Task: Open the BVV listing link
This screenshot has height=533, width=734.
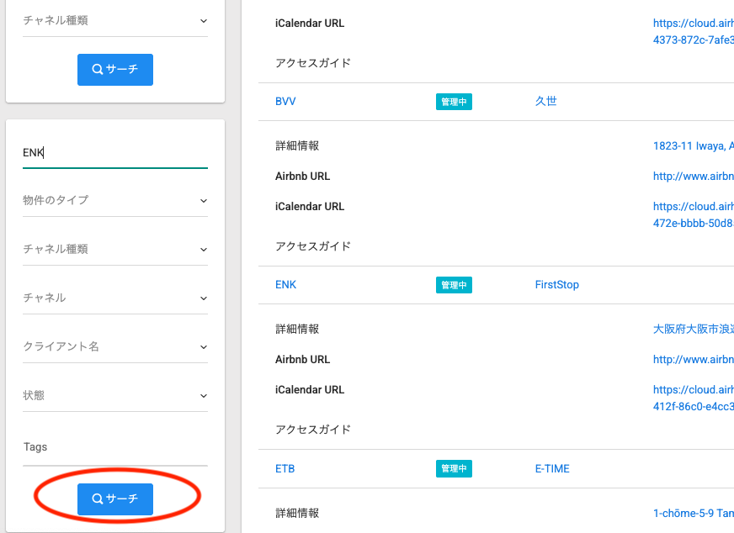Action: [x=285, y=102]
